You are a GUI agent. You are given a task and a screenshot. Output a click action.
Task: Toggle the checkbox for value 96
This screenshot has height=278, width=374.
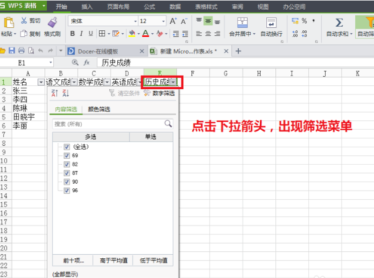pos(67,191)
